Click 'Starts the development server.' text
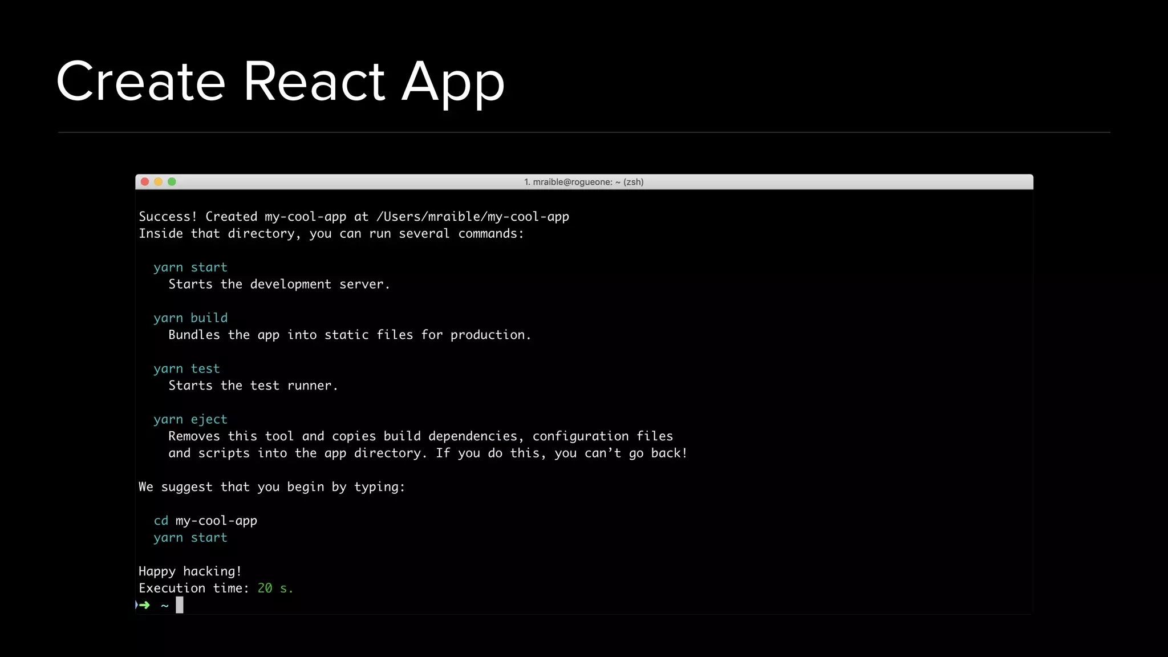 [x=279, y=284]
